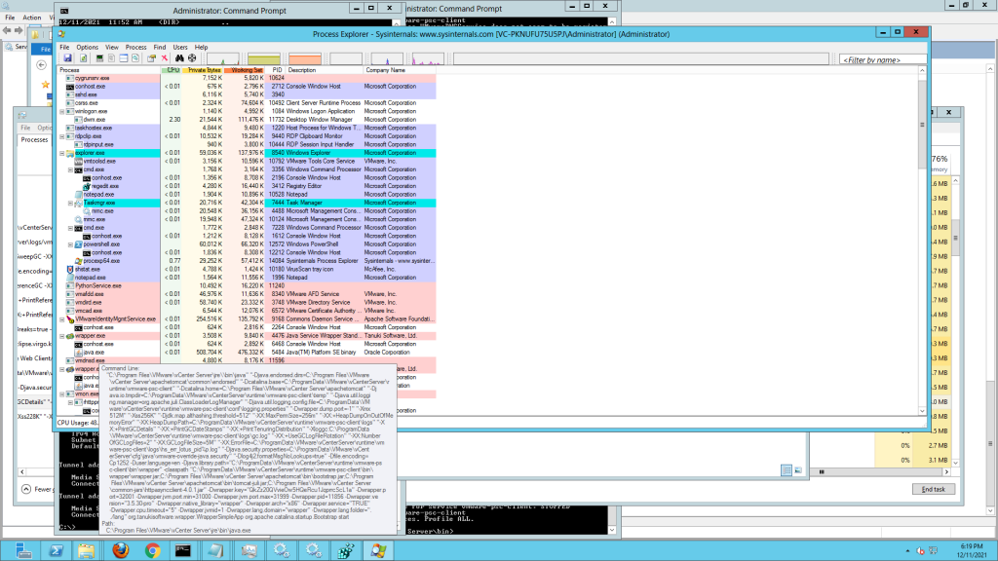Toggle the Show Lower Pane toolbar icon
998x561 pixels.
(124, 58)
